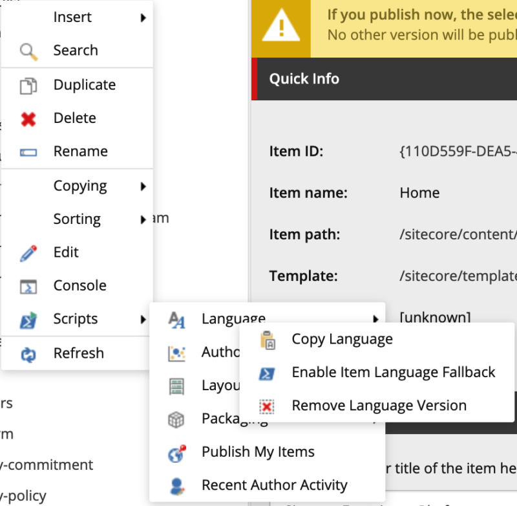Open the Console icon
The width and height of the screenshot is (517, 506).
[x=27, y=285]
